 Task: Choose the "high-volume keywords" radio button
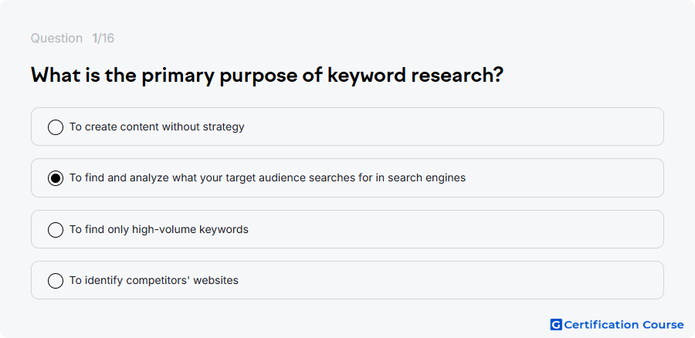(x=56, y=230)
